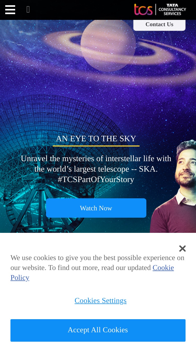Open the Contact Us button
The width and height of the screenshot is (196, 349).
[x=159, y=24]
